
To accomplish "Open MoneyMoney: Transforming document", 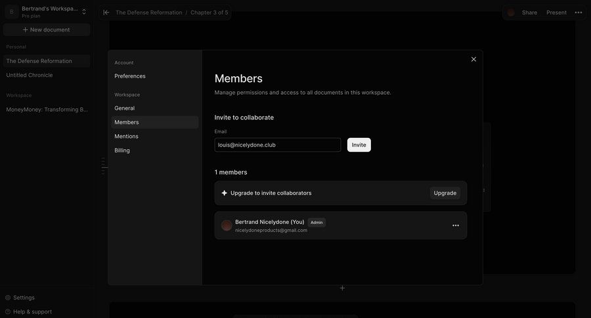I will [x=47, y=110].
